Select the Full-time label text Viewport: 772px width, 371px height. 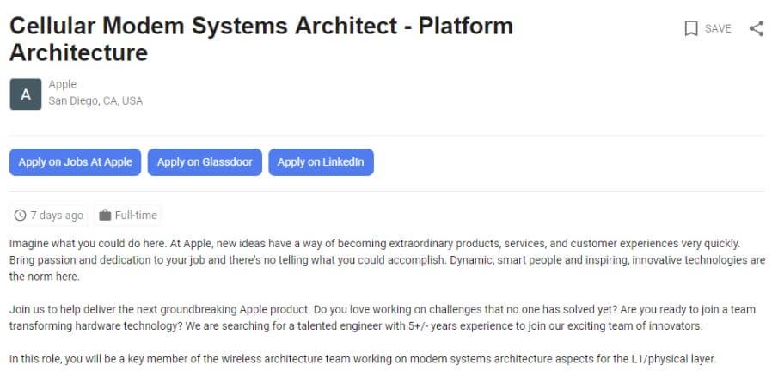[134, 216]
